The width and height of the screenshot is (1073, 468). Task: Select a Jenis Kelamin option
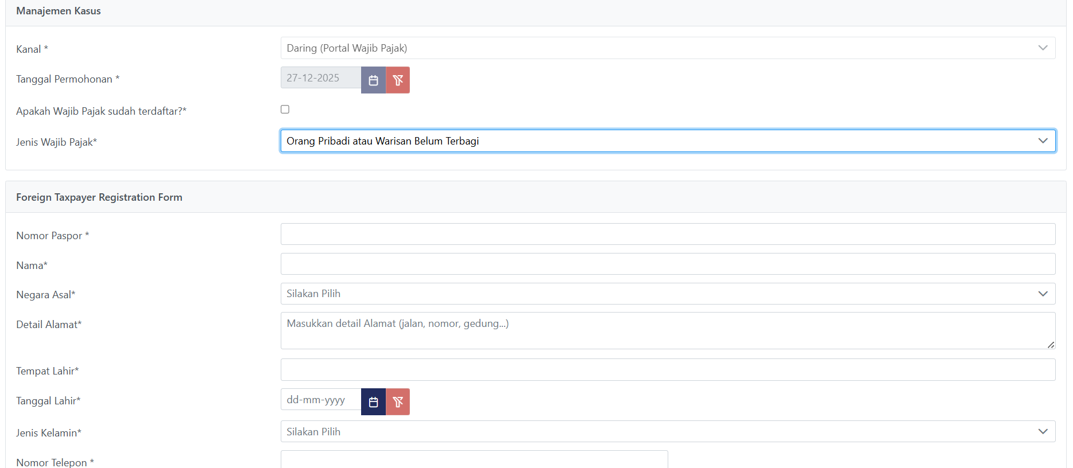coord(667,432)
